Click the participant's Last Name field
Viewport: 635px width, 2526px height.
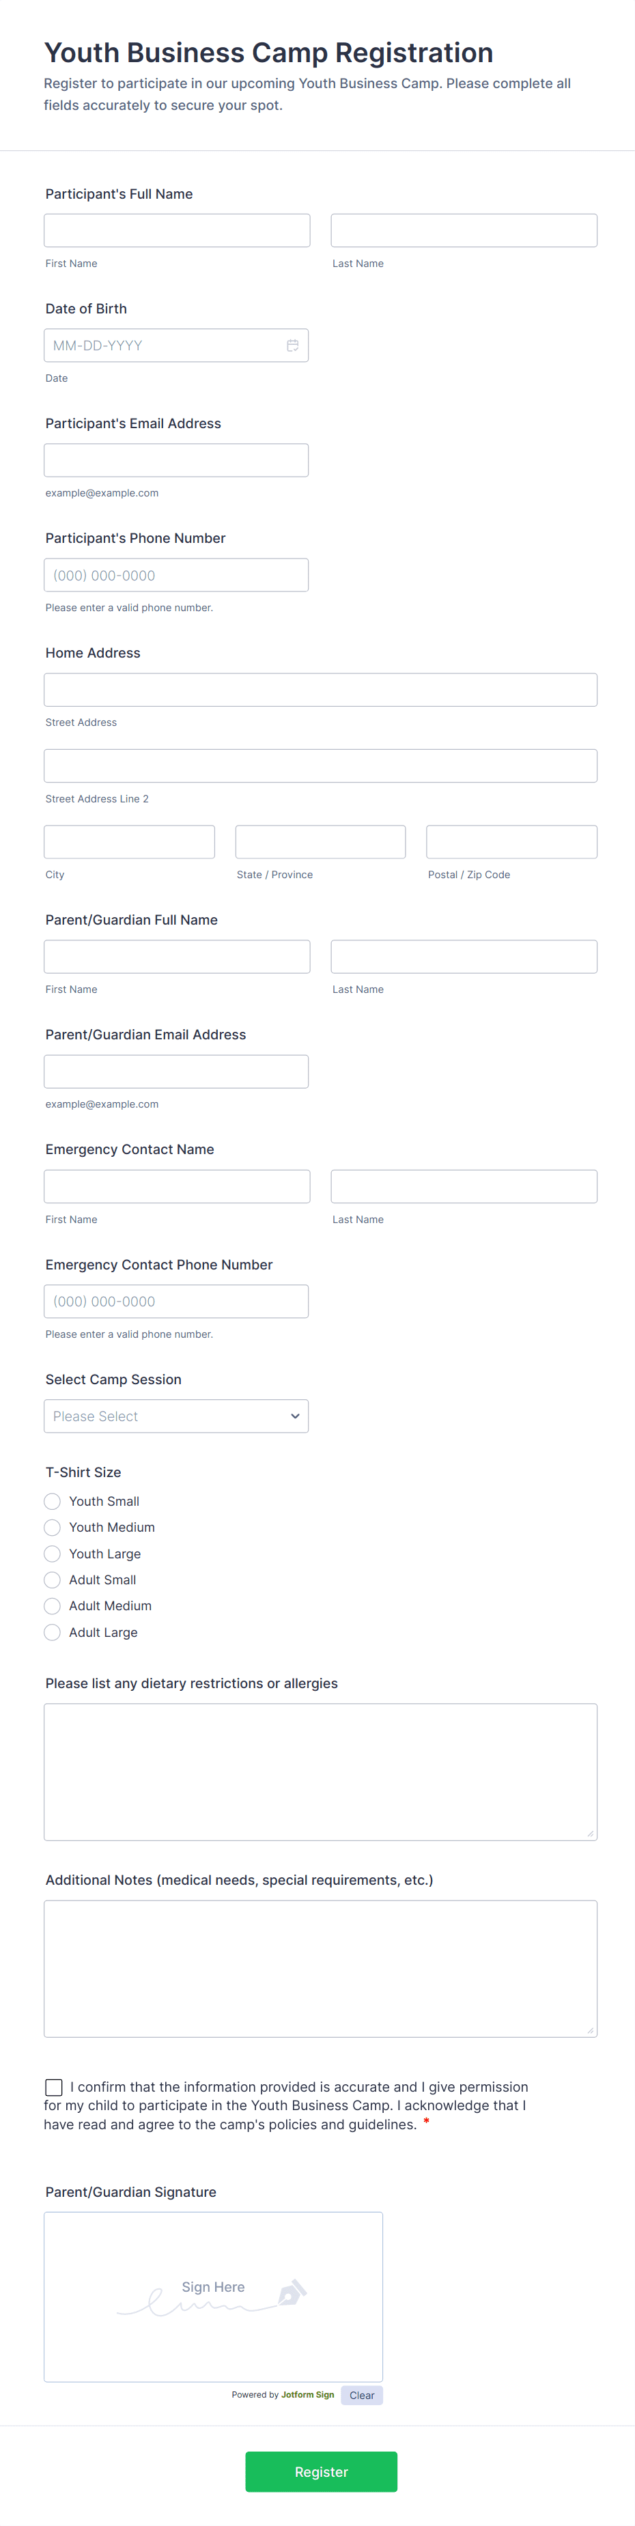pos(464,230)
